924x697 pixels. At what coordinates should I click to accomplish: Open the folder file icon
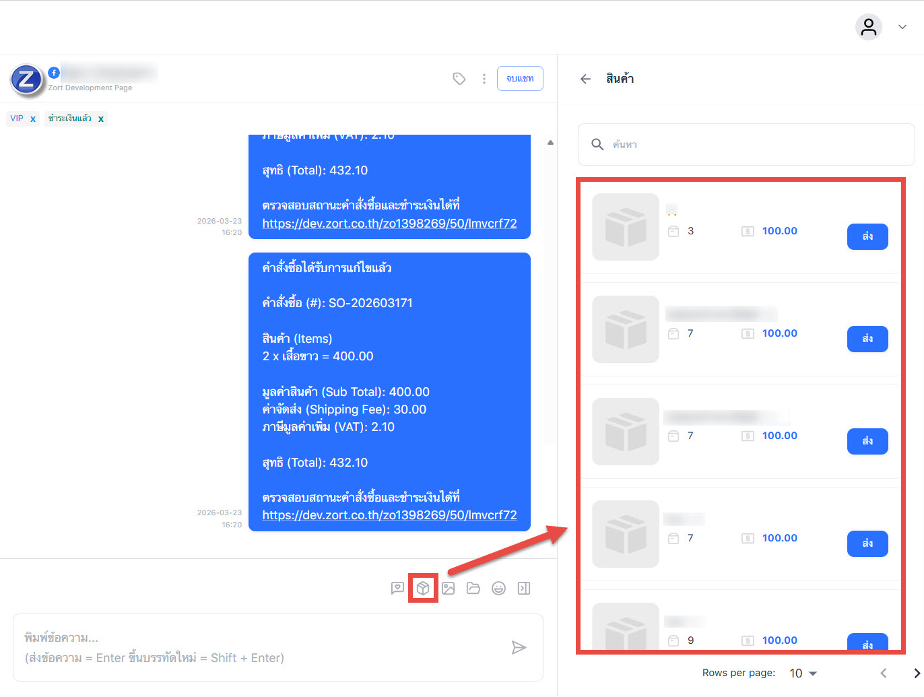[473, 588]
